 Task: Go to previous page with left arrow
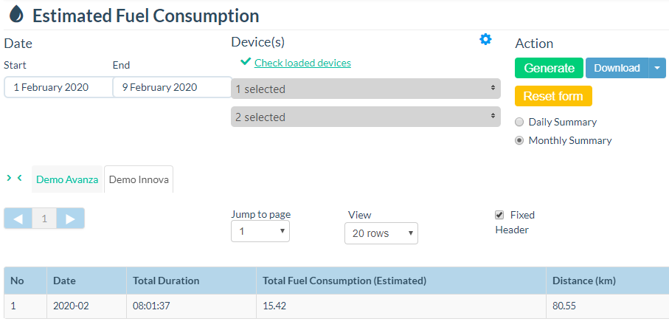18,219
